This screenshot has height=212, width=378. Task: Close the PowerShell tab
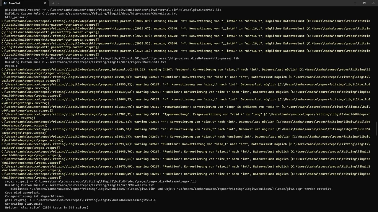[45, 3]
